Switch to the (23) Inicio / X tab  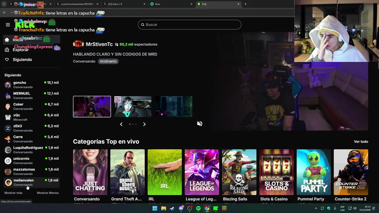click(124, 4)
